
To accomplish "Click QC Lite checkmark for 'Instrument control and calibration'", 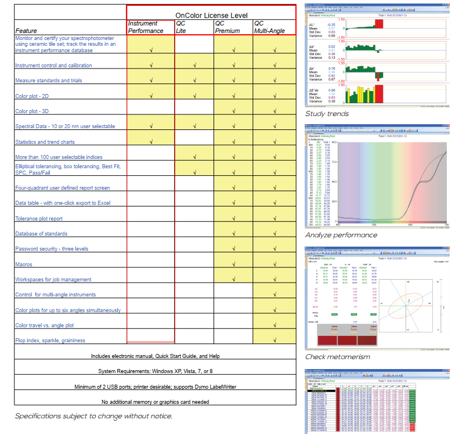I will (194, 65).
